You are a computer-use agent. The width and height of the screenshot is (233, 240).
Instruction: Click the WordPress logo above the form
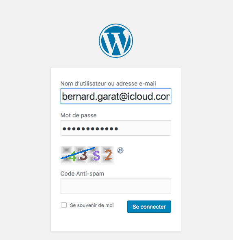coord(116,41)
